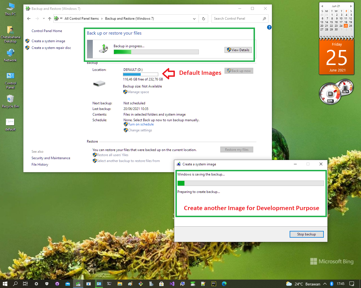Show hidden tray icons chevron

325,284
